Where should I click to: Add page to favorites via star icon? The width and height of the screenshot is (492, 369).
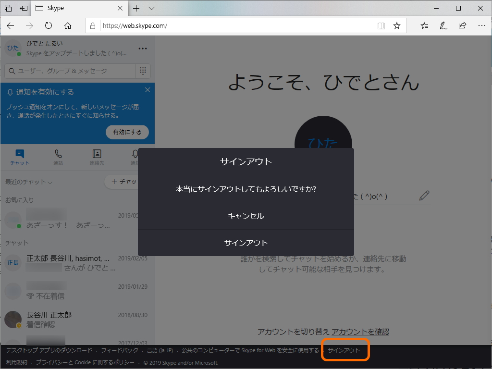click(x=397, y=25)
